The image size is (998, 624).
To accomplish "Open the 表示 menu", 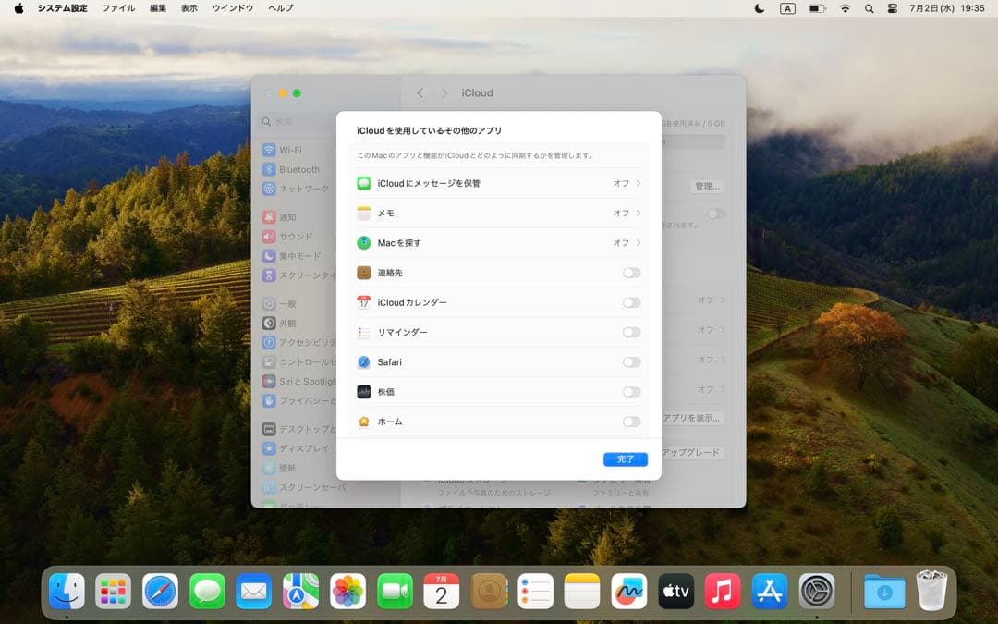I will click(188, 8).
